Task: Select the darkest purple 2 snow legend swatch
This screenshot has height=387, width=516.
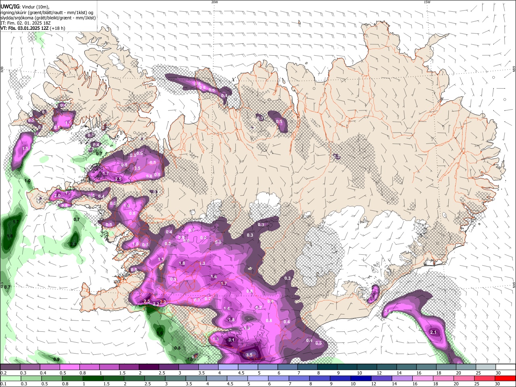Action: pos(149,367)
